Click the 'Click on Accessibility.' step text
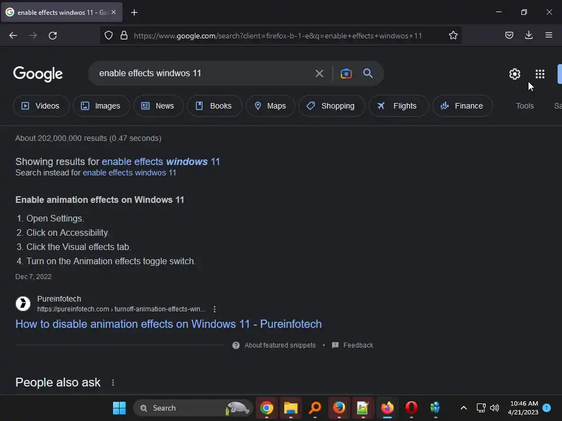Viewport: 562px width, 421px height. click(68, 232)
